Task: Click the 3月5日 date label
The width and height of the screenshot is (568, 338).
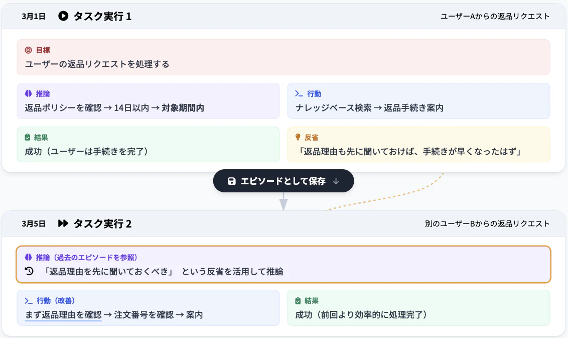Action: 33,224
